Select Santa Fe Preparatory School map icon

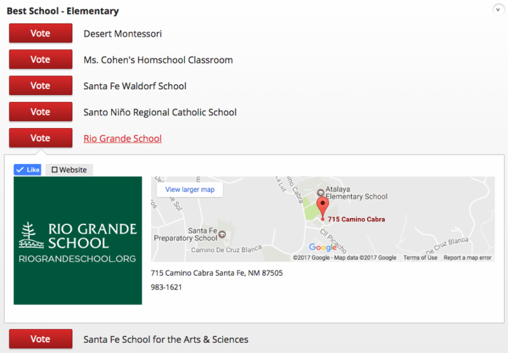222,234
